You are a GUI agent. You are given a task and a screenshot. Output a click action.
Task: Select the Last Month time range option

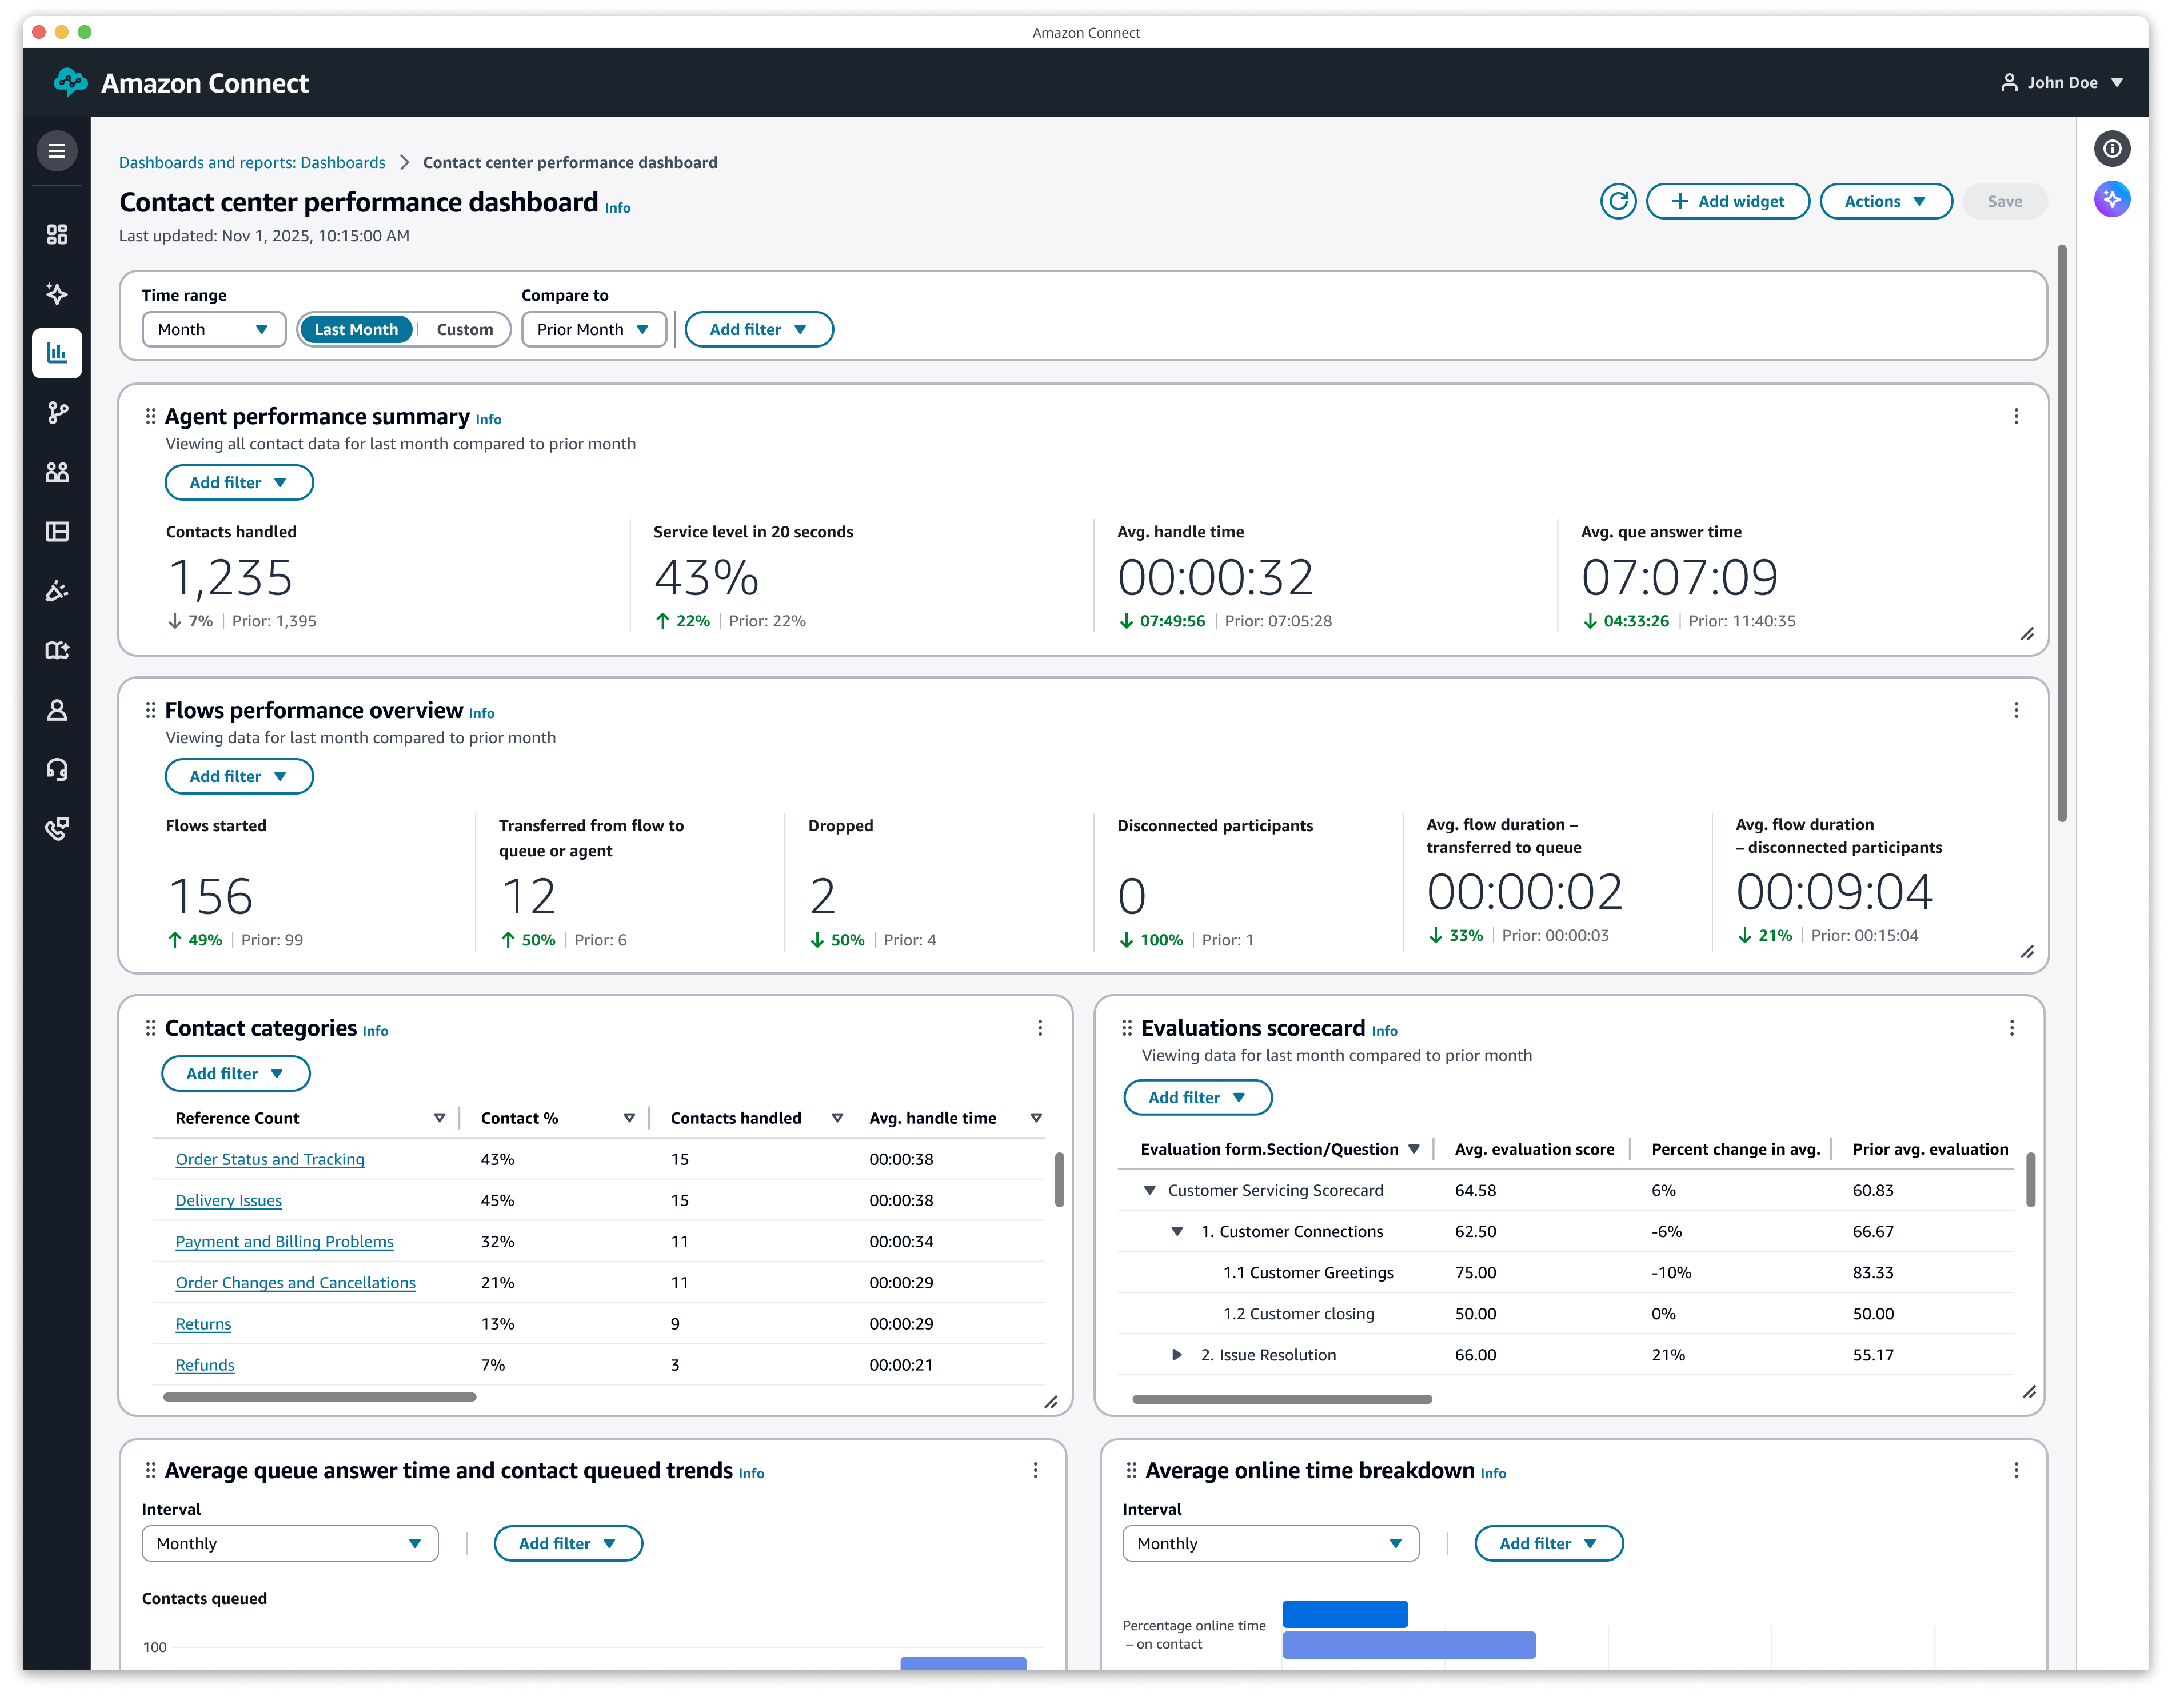click(356, 329)
